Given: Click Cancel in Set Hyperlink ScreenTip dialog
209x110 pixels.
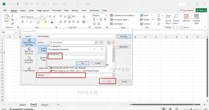Looking at the screenshot, I should click(98, 63).
